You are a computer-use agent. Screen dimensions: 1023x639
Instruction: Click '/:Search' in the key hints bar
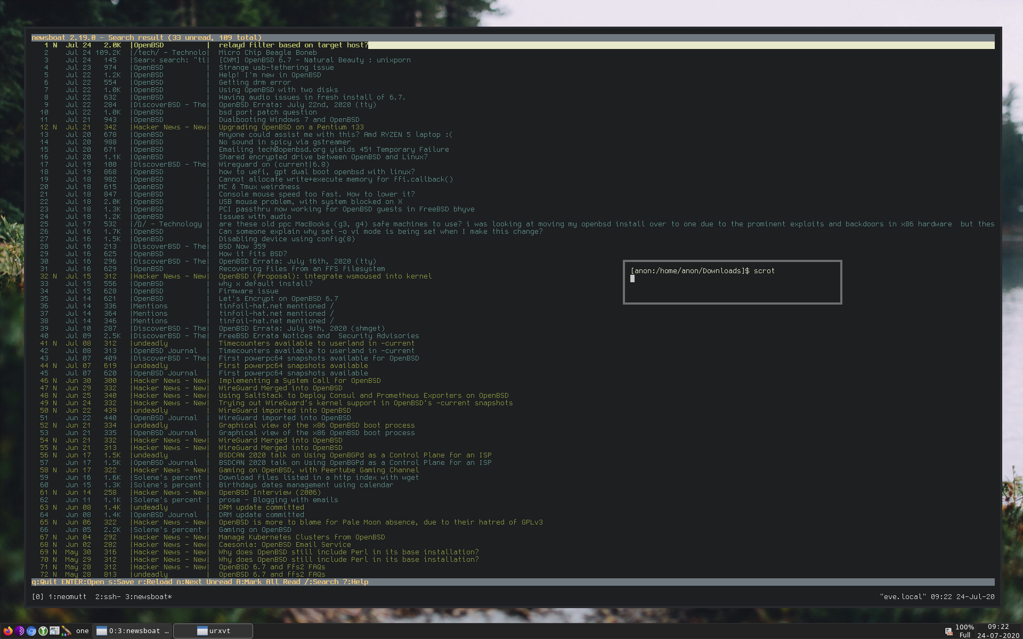[321, 582]
